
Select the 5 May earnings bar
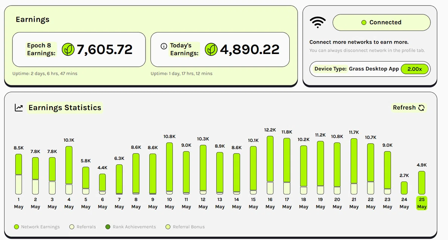(x=86, y=180)
